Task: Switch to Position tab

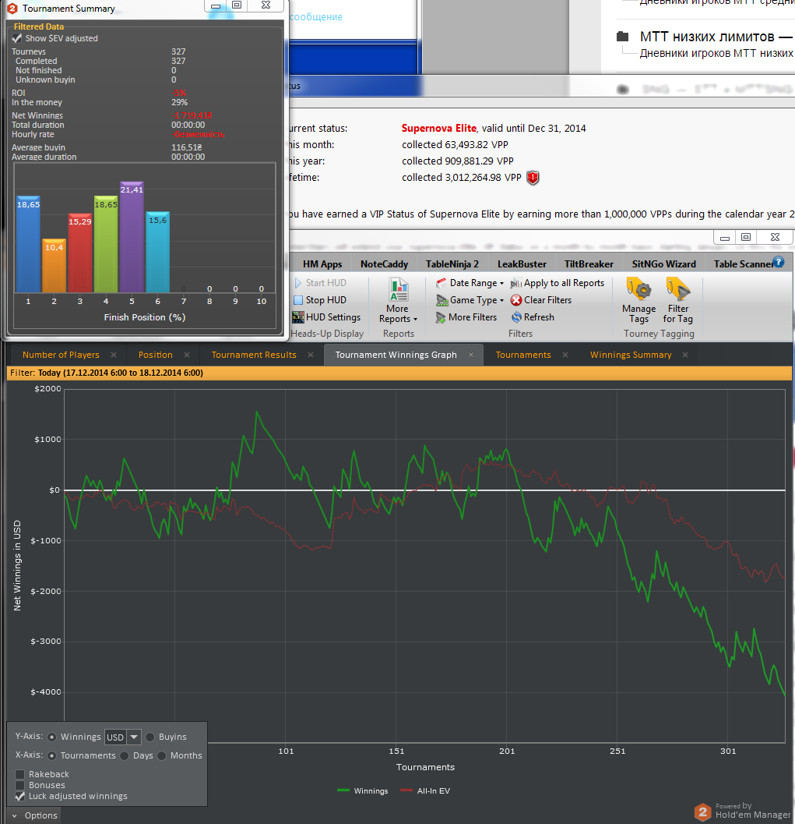Action: [155, 355]
